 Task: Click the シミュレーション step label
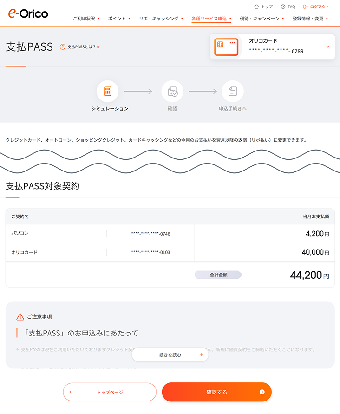pyautogui.click(x=110, y=109)
